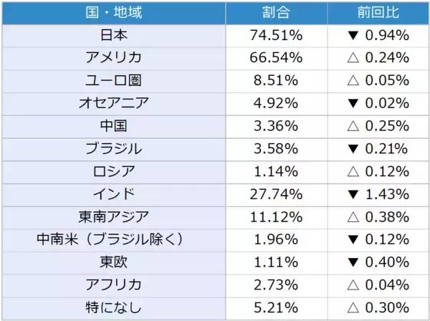Image resolution: width=430 pixels, height=321 pixels.
Task: Select the ブラジル region cell
Action: click(x=113, y=149)
